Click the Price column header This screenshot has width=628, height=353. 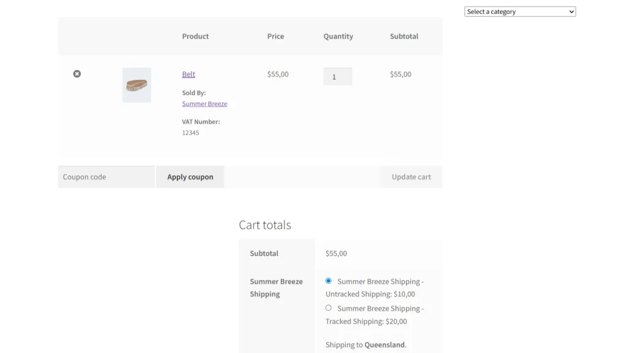[x=275, y=36]
